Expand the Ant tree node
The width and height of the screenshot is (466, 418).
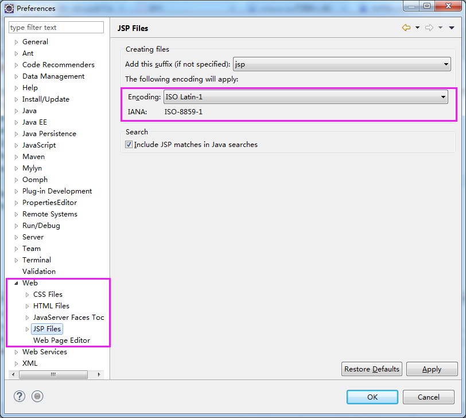point(16,53)
